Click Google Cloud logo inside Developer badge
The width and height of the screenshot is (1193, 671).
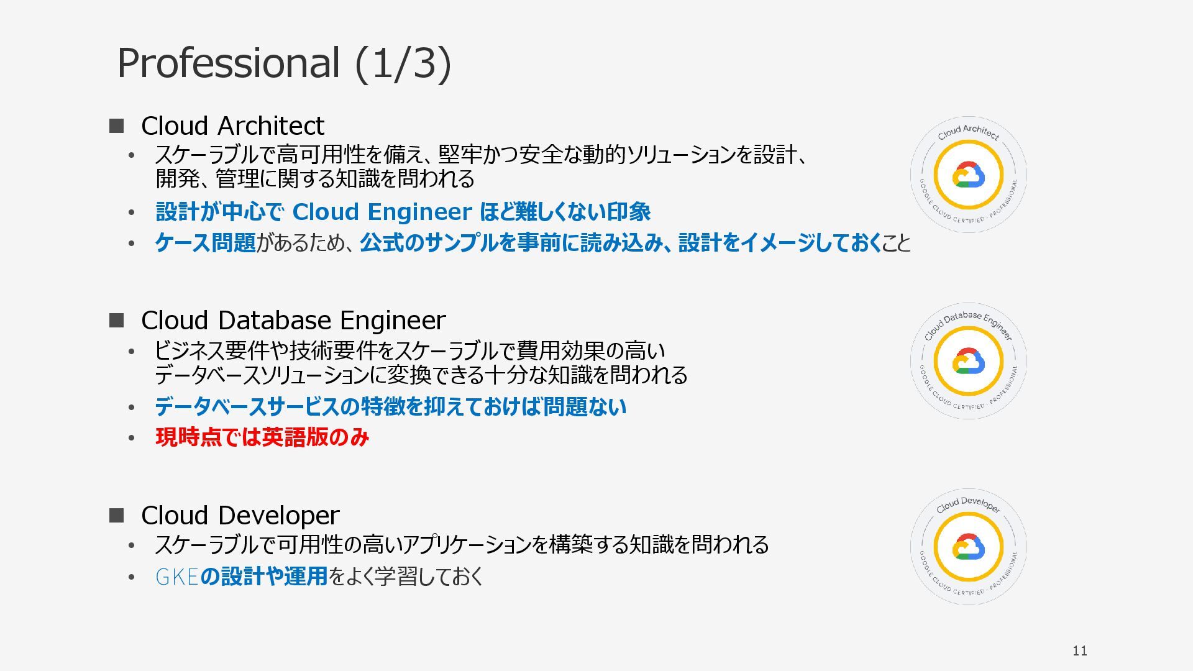point(968,547)
